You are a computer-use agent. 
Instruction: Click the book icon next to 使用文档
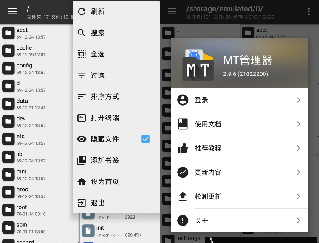[x=183, y=124]
